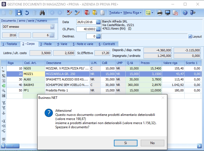Click the exit door icon
Screen dimensions: 204x151
pos(193,13)
